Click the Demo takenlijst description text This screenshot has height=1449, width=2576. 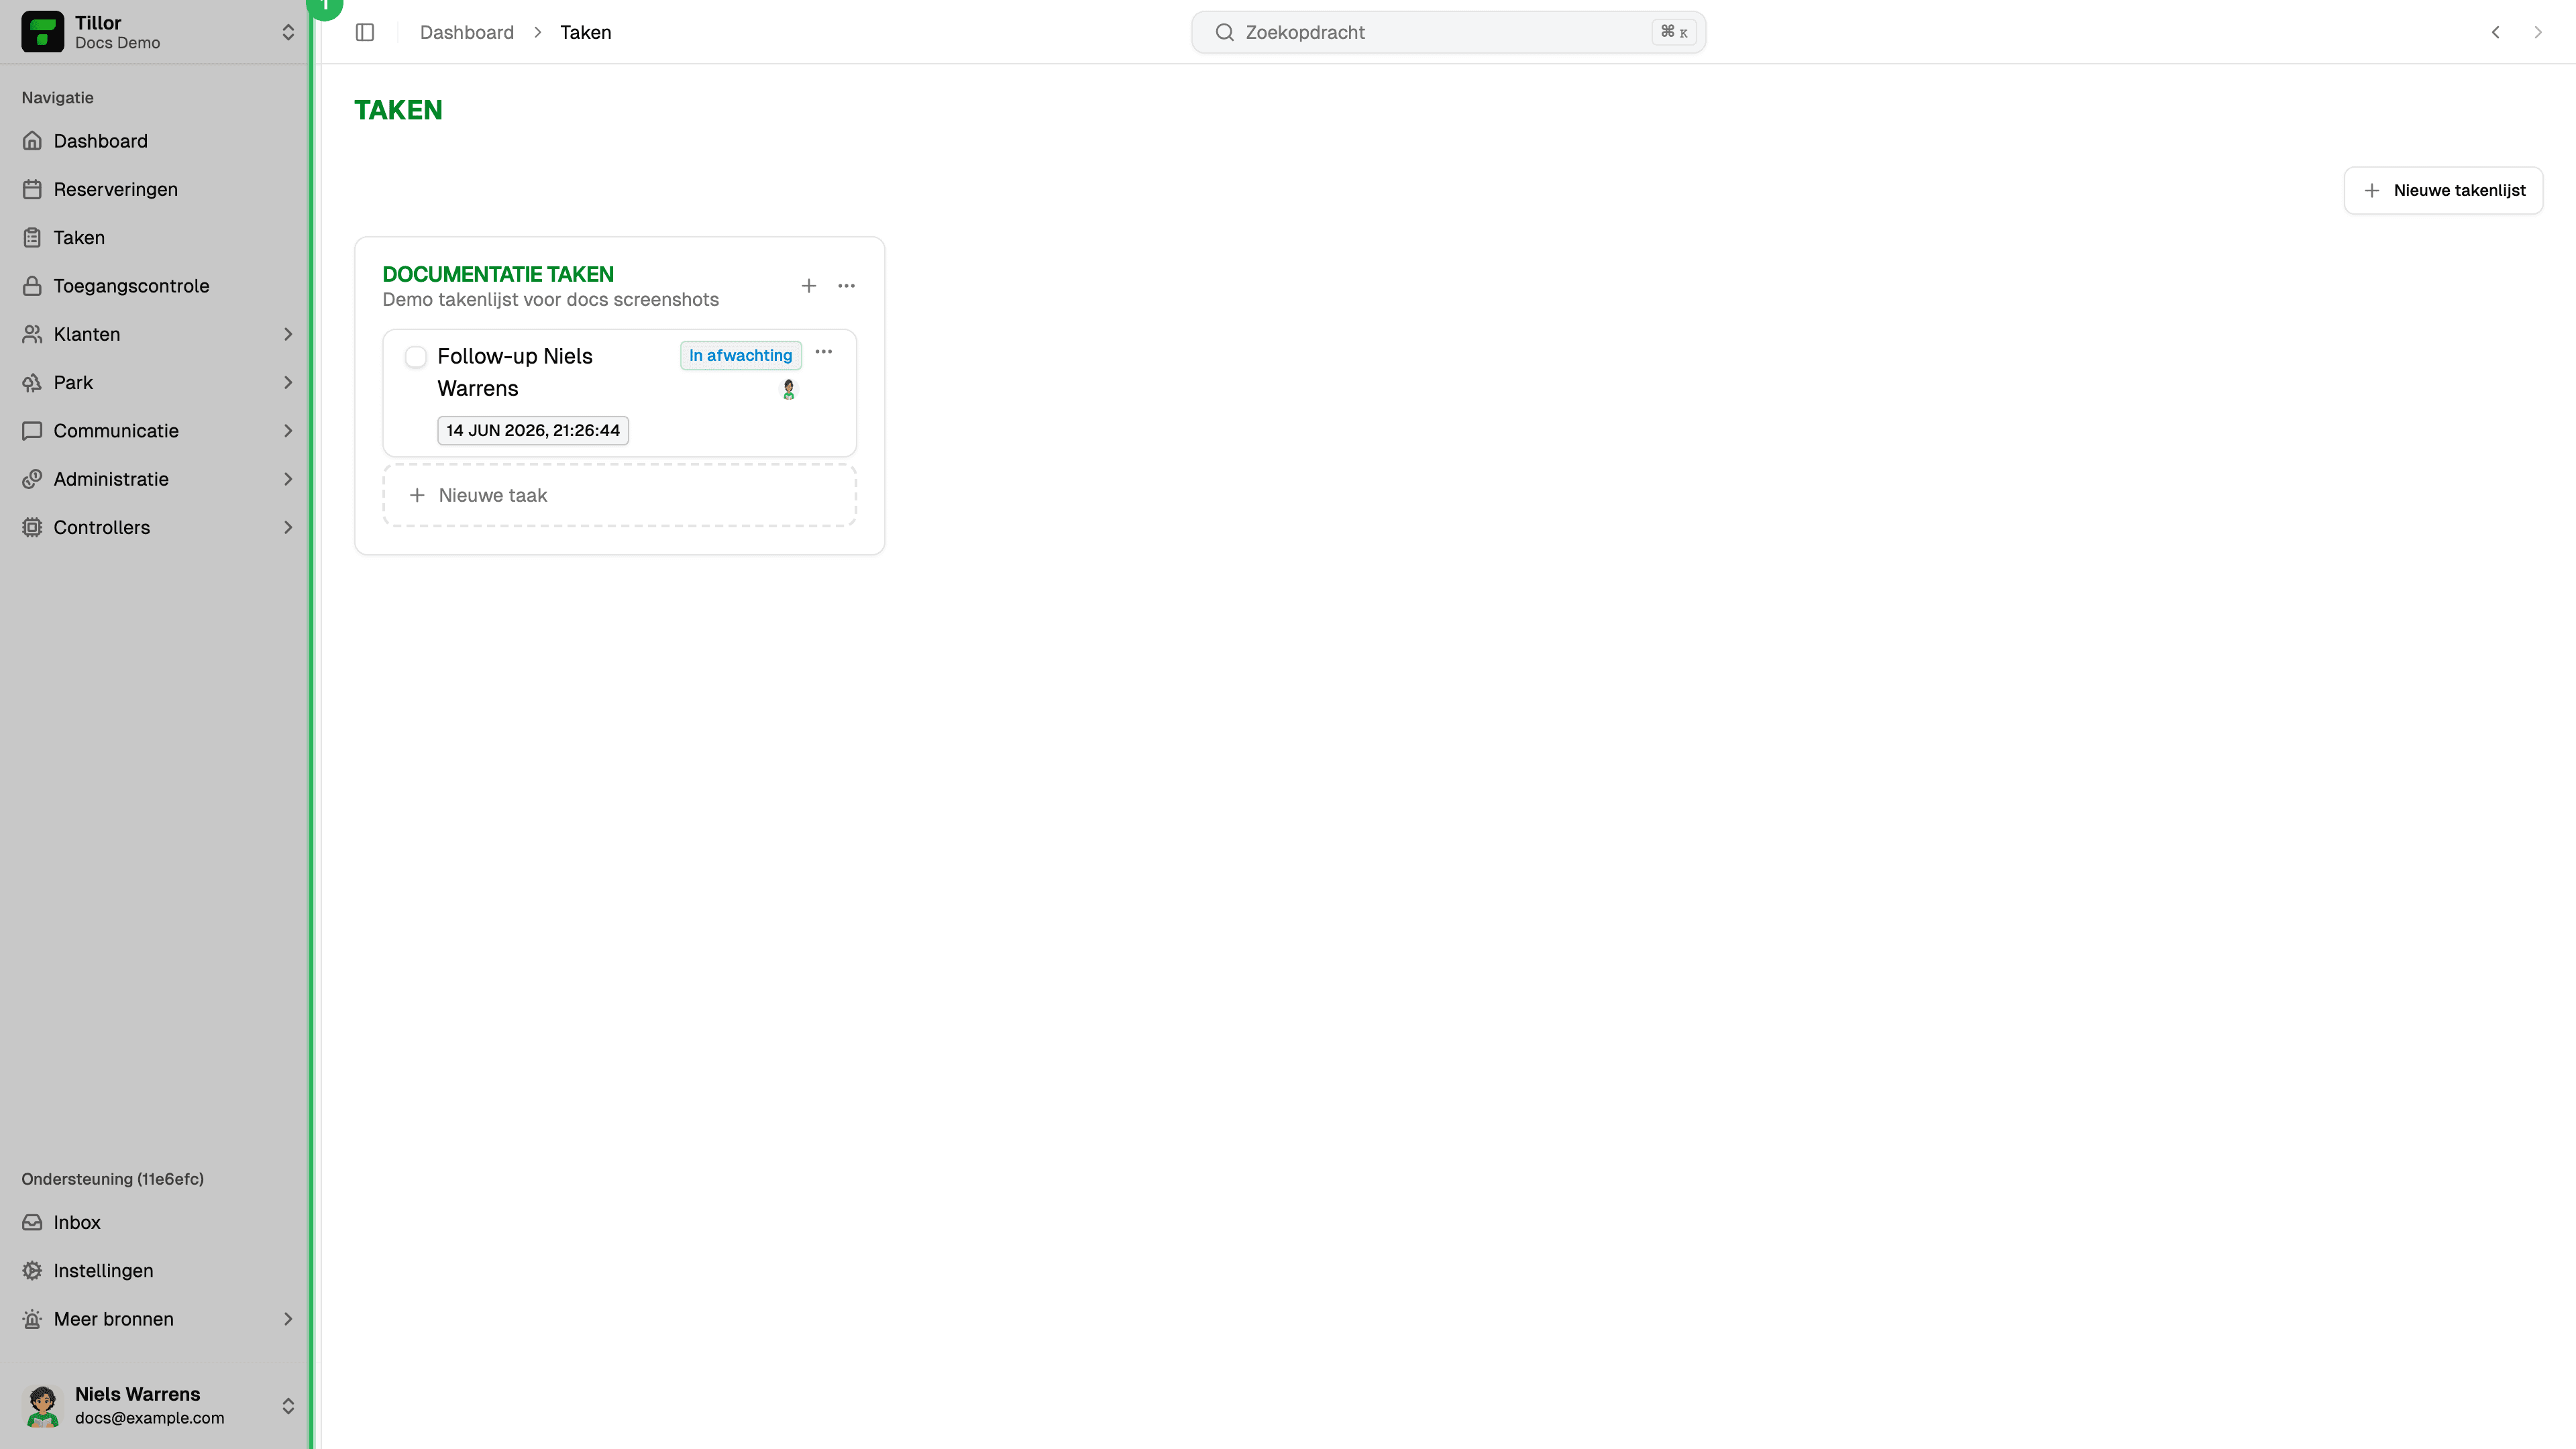[550, 299]
